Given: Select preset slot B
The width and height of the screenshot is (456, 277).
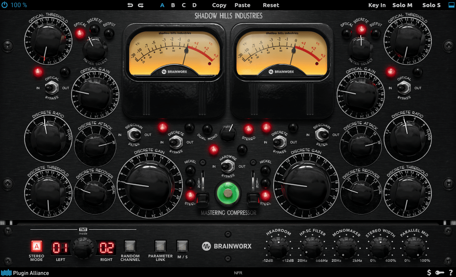Looking at the screenshot, I should tap(173, 5).
